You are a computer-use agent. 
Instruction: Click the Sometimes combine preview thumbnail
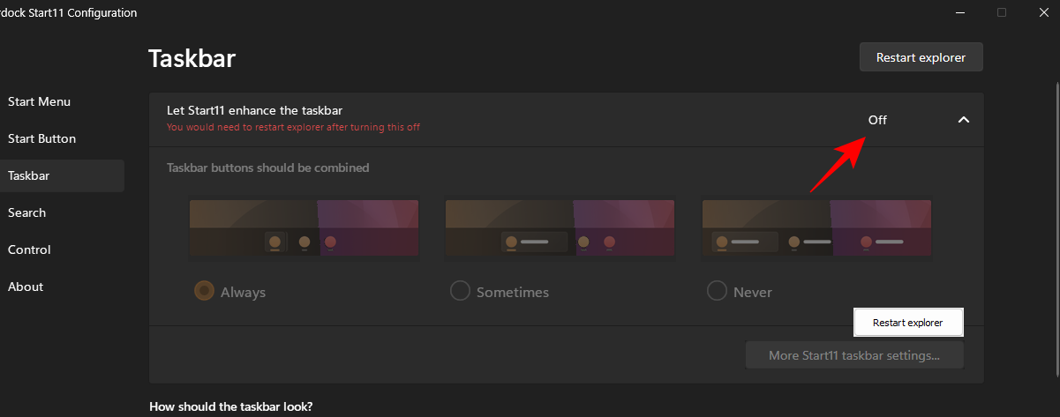pyautogui.click(x=560, y=228)
